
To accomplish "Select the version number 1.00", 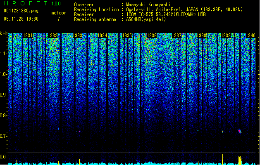I will click(56, 4).
